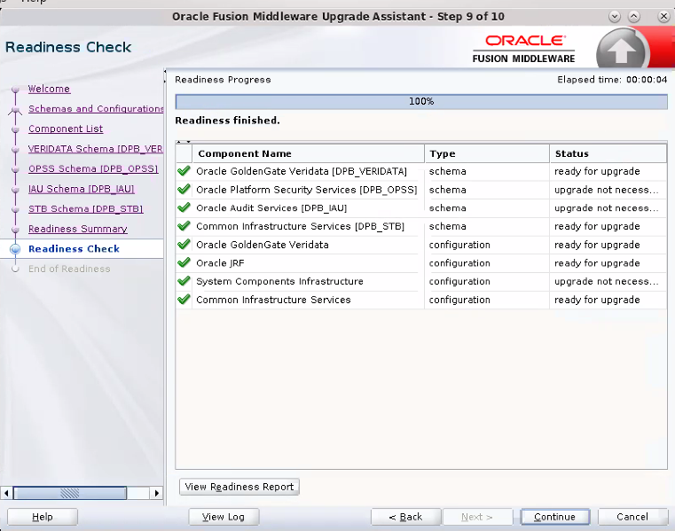675x531 pixels.
Task: Click the Continue button
Action: pyautogui.click(x=555, y=517)
